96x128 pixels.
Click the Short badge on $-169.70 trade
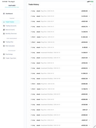tap(33, 89)
